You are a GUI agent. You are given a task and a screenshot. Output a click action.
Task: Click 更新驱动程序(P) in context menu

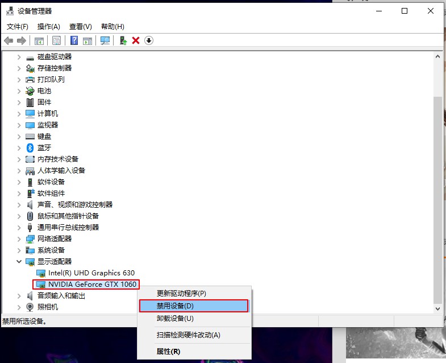(x=181, y=294)
